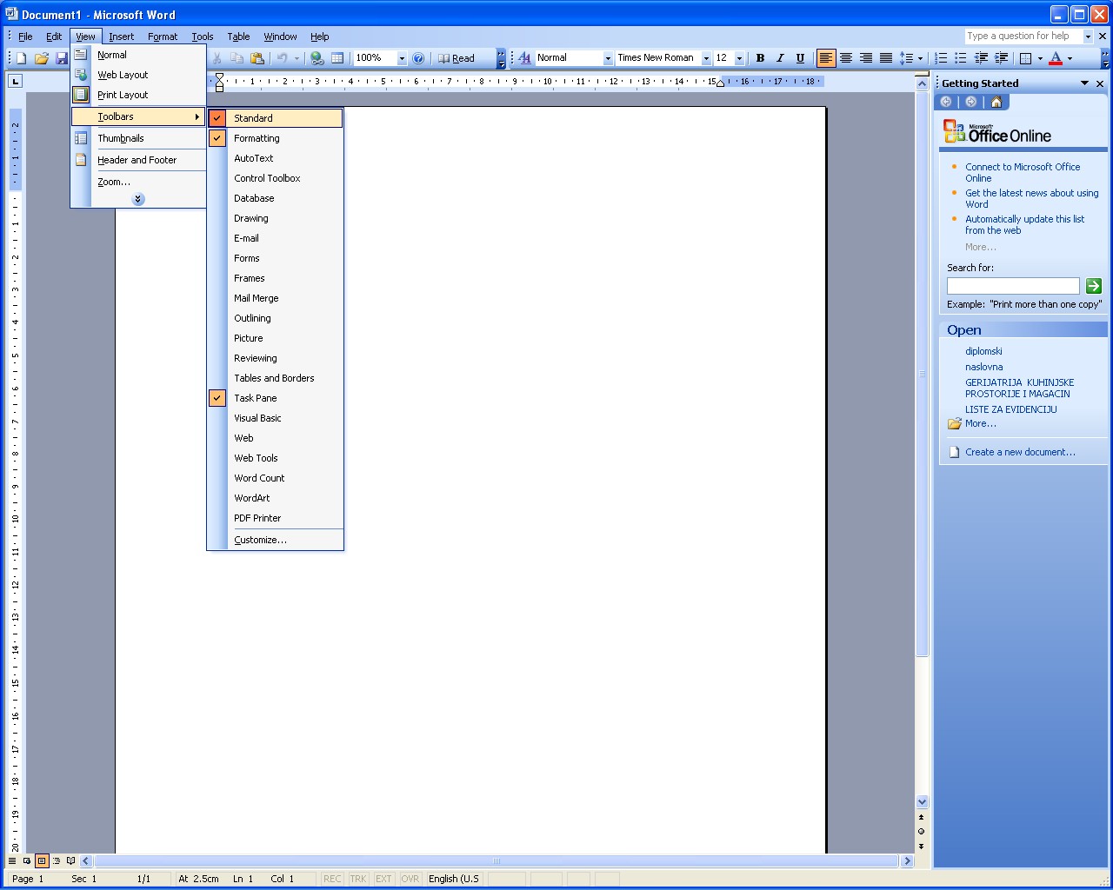The height and width of the screenshot is (890, 1113).
Task: Center align the text
Action: point(846,58)
